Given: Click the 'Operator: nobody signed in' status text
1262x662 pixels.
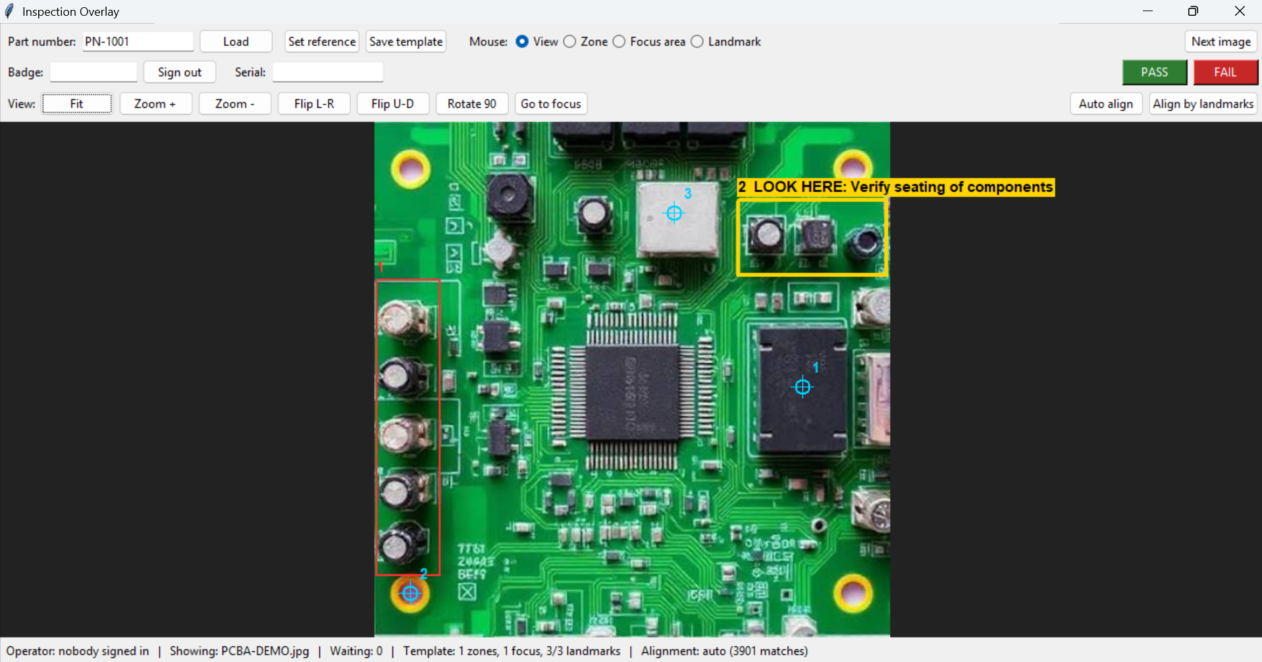Looking at the screenshot, I should click(x=78, y=651).
